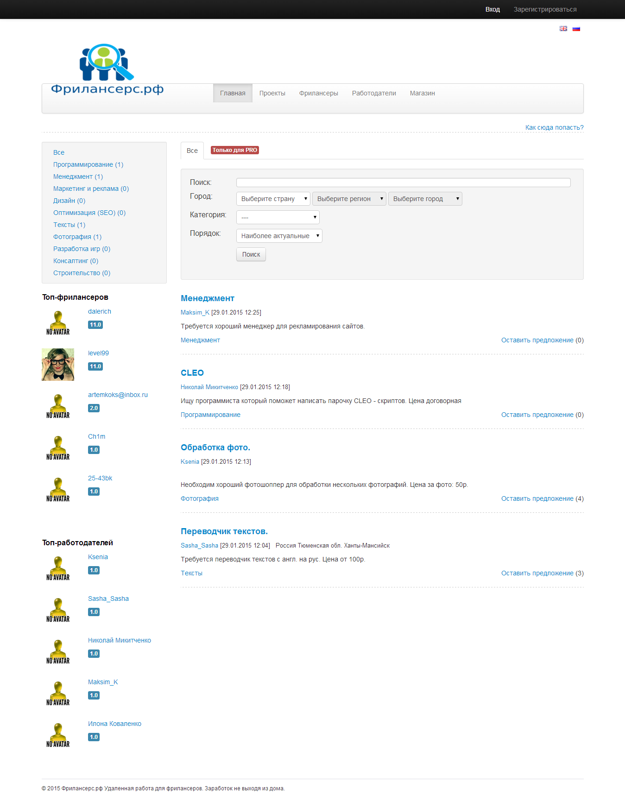Open the Выберите страну country dropdown
The image size is (625, 807).
pos(273,199)
